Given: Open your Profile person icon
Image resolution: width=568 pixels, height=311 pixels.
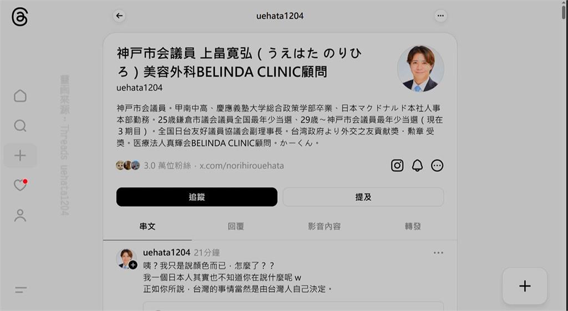Looking at the screenshot, I should [x=20, y=215].
